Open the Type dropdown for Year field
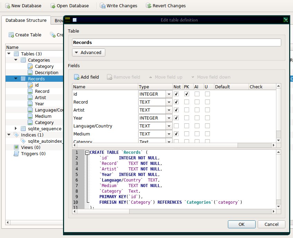Viewport: 293px width, 238px height. point(169,118)
